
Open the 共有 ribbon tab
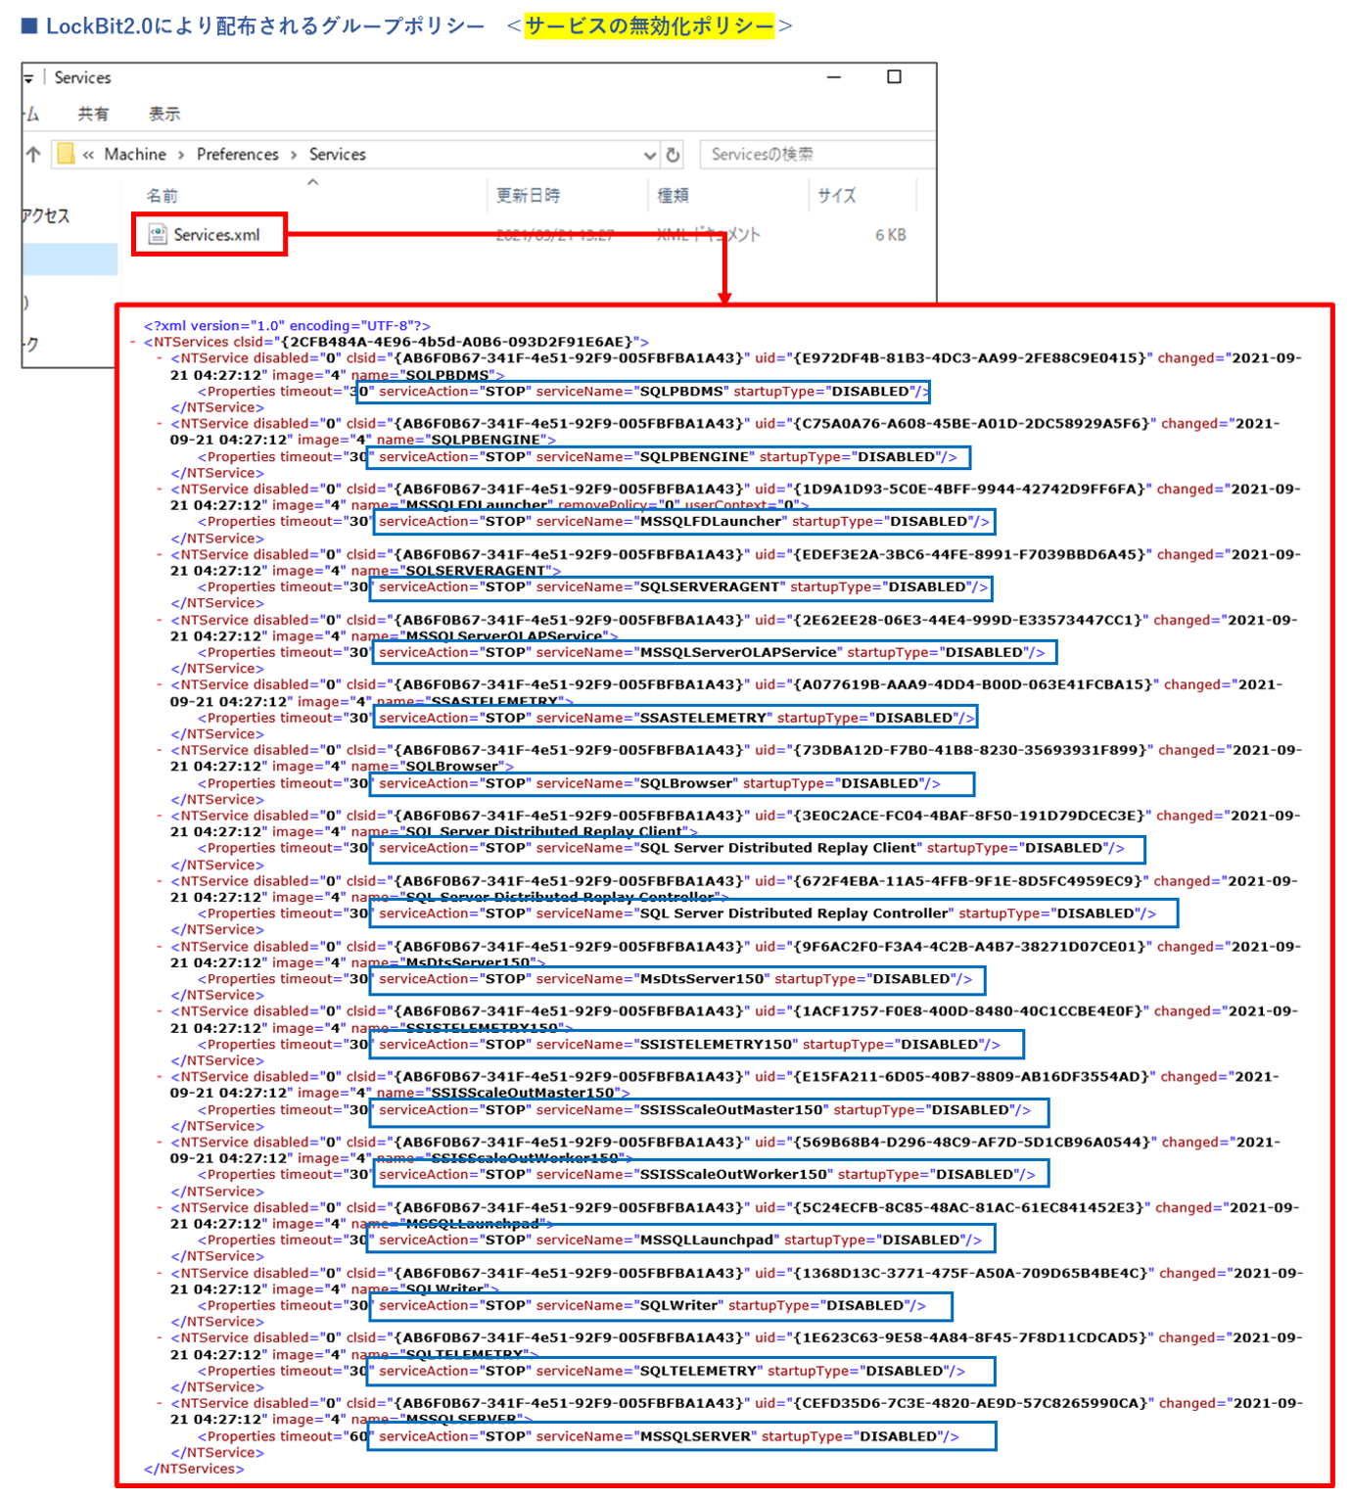pos(93,115)
